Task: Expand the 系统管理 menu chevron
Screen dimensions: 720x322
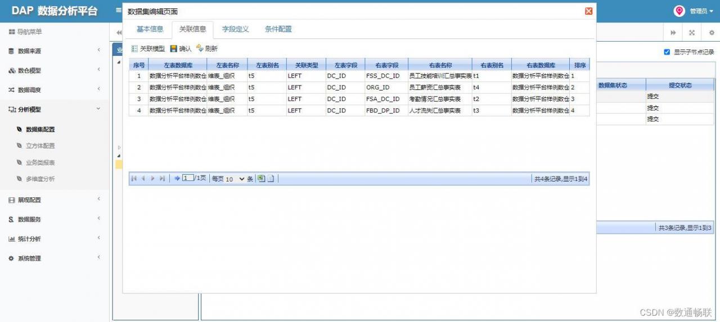Action: click(98, 257)
